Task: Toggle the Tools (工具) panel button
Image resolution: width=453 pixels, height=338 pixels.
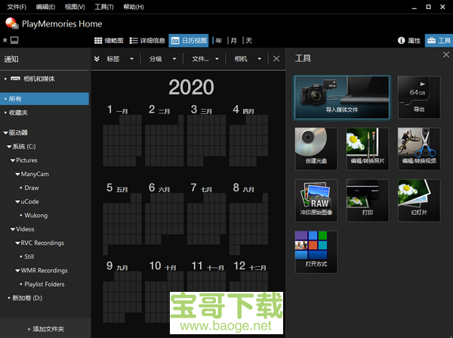Action: pos(438,40)
